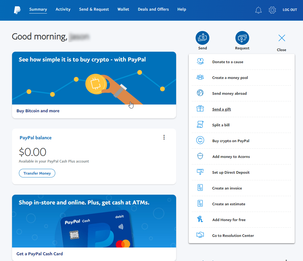The width and height of the screenshot is (303, 261).
Task: Click the Create an invoice icon
Action: [200, 188]
